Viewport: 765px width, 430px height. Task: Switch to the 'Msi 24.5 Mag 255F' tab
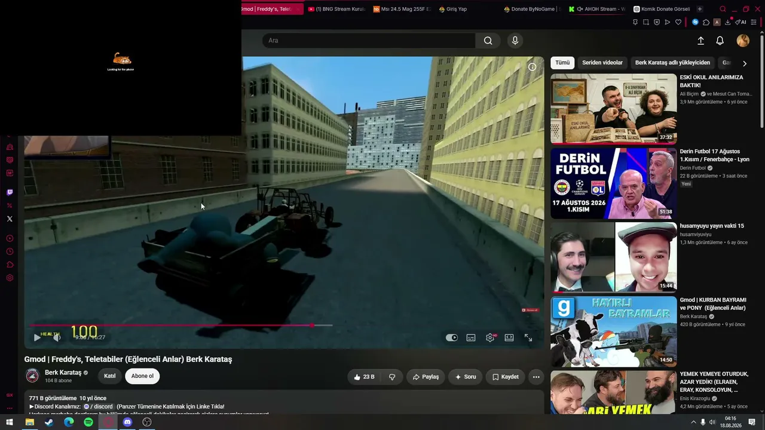tap(402, 9)
